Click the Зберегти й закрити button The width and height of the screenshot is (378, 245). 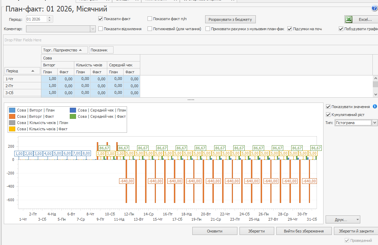356,231
